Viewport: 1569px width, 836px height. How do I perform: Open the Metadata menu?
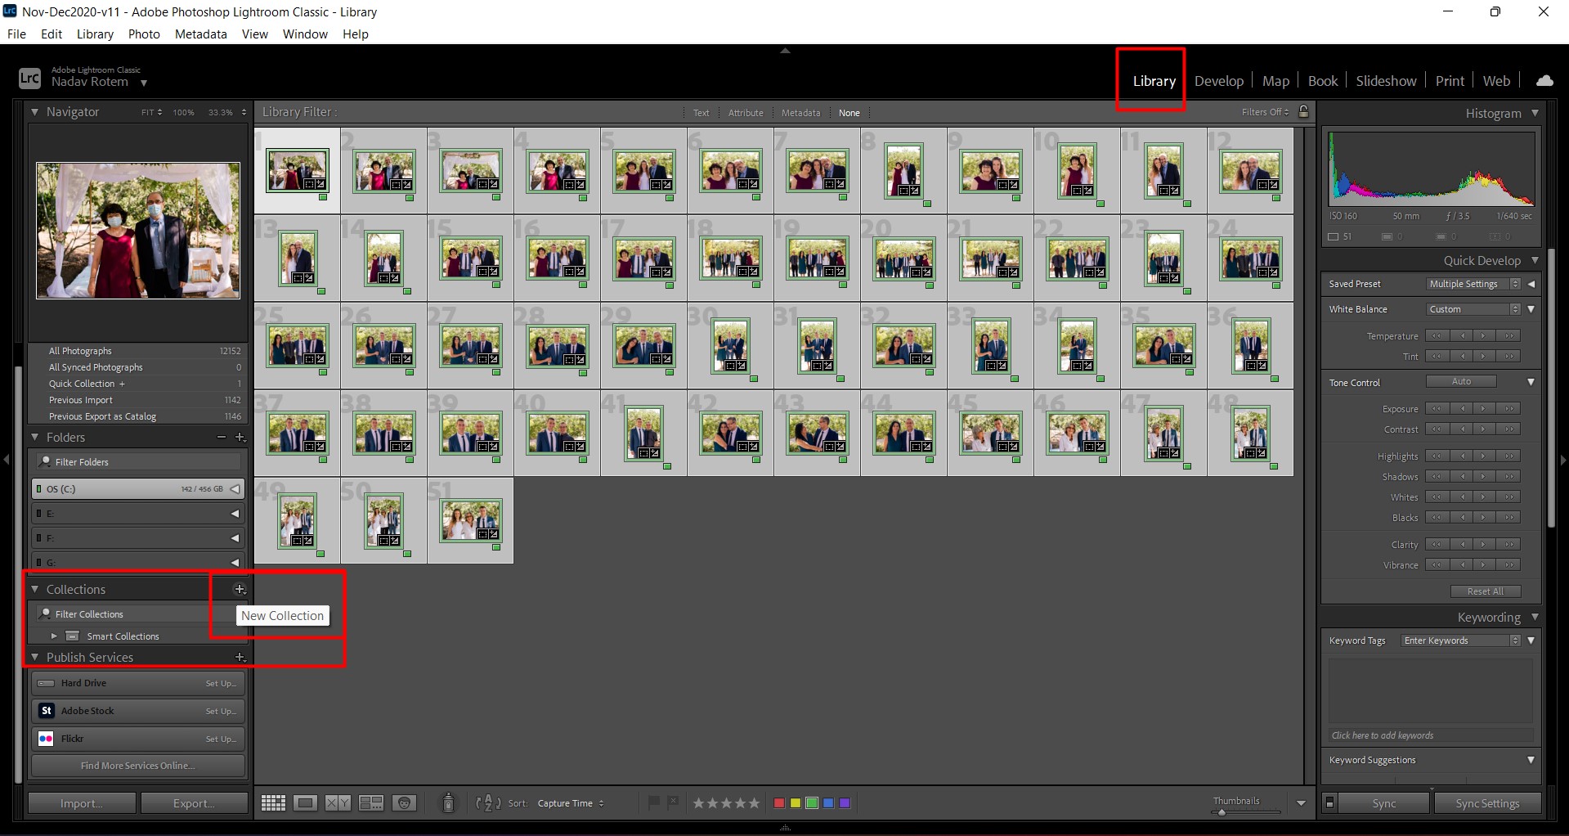coord(200,34)
